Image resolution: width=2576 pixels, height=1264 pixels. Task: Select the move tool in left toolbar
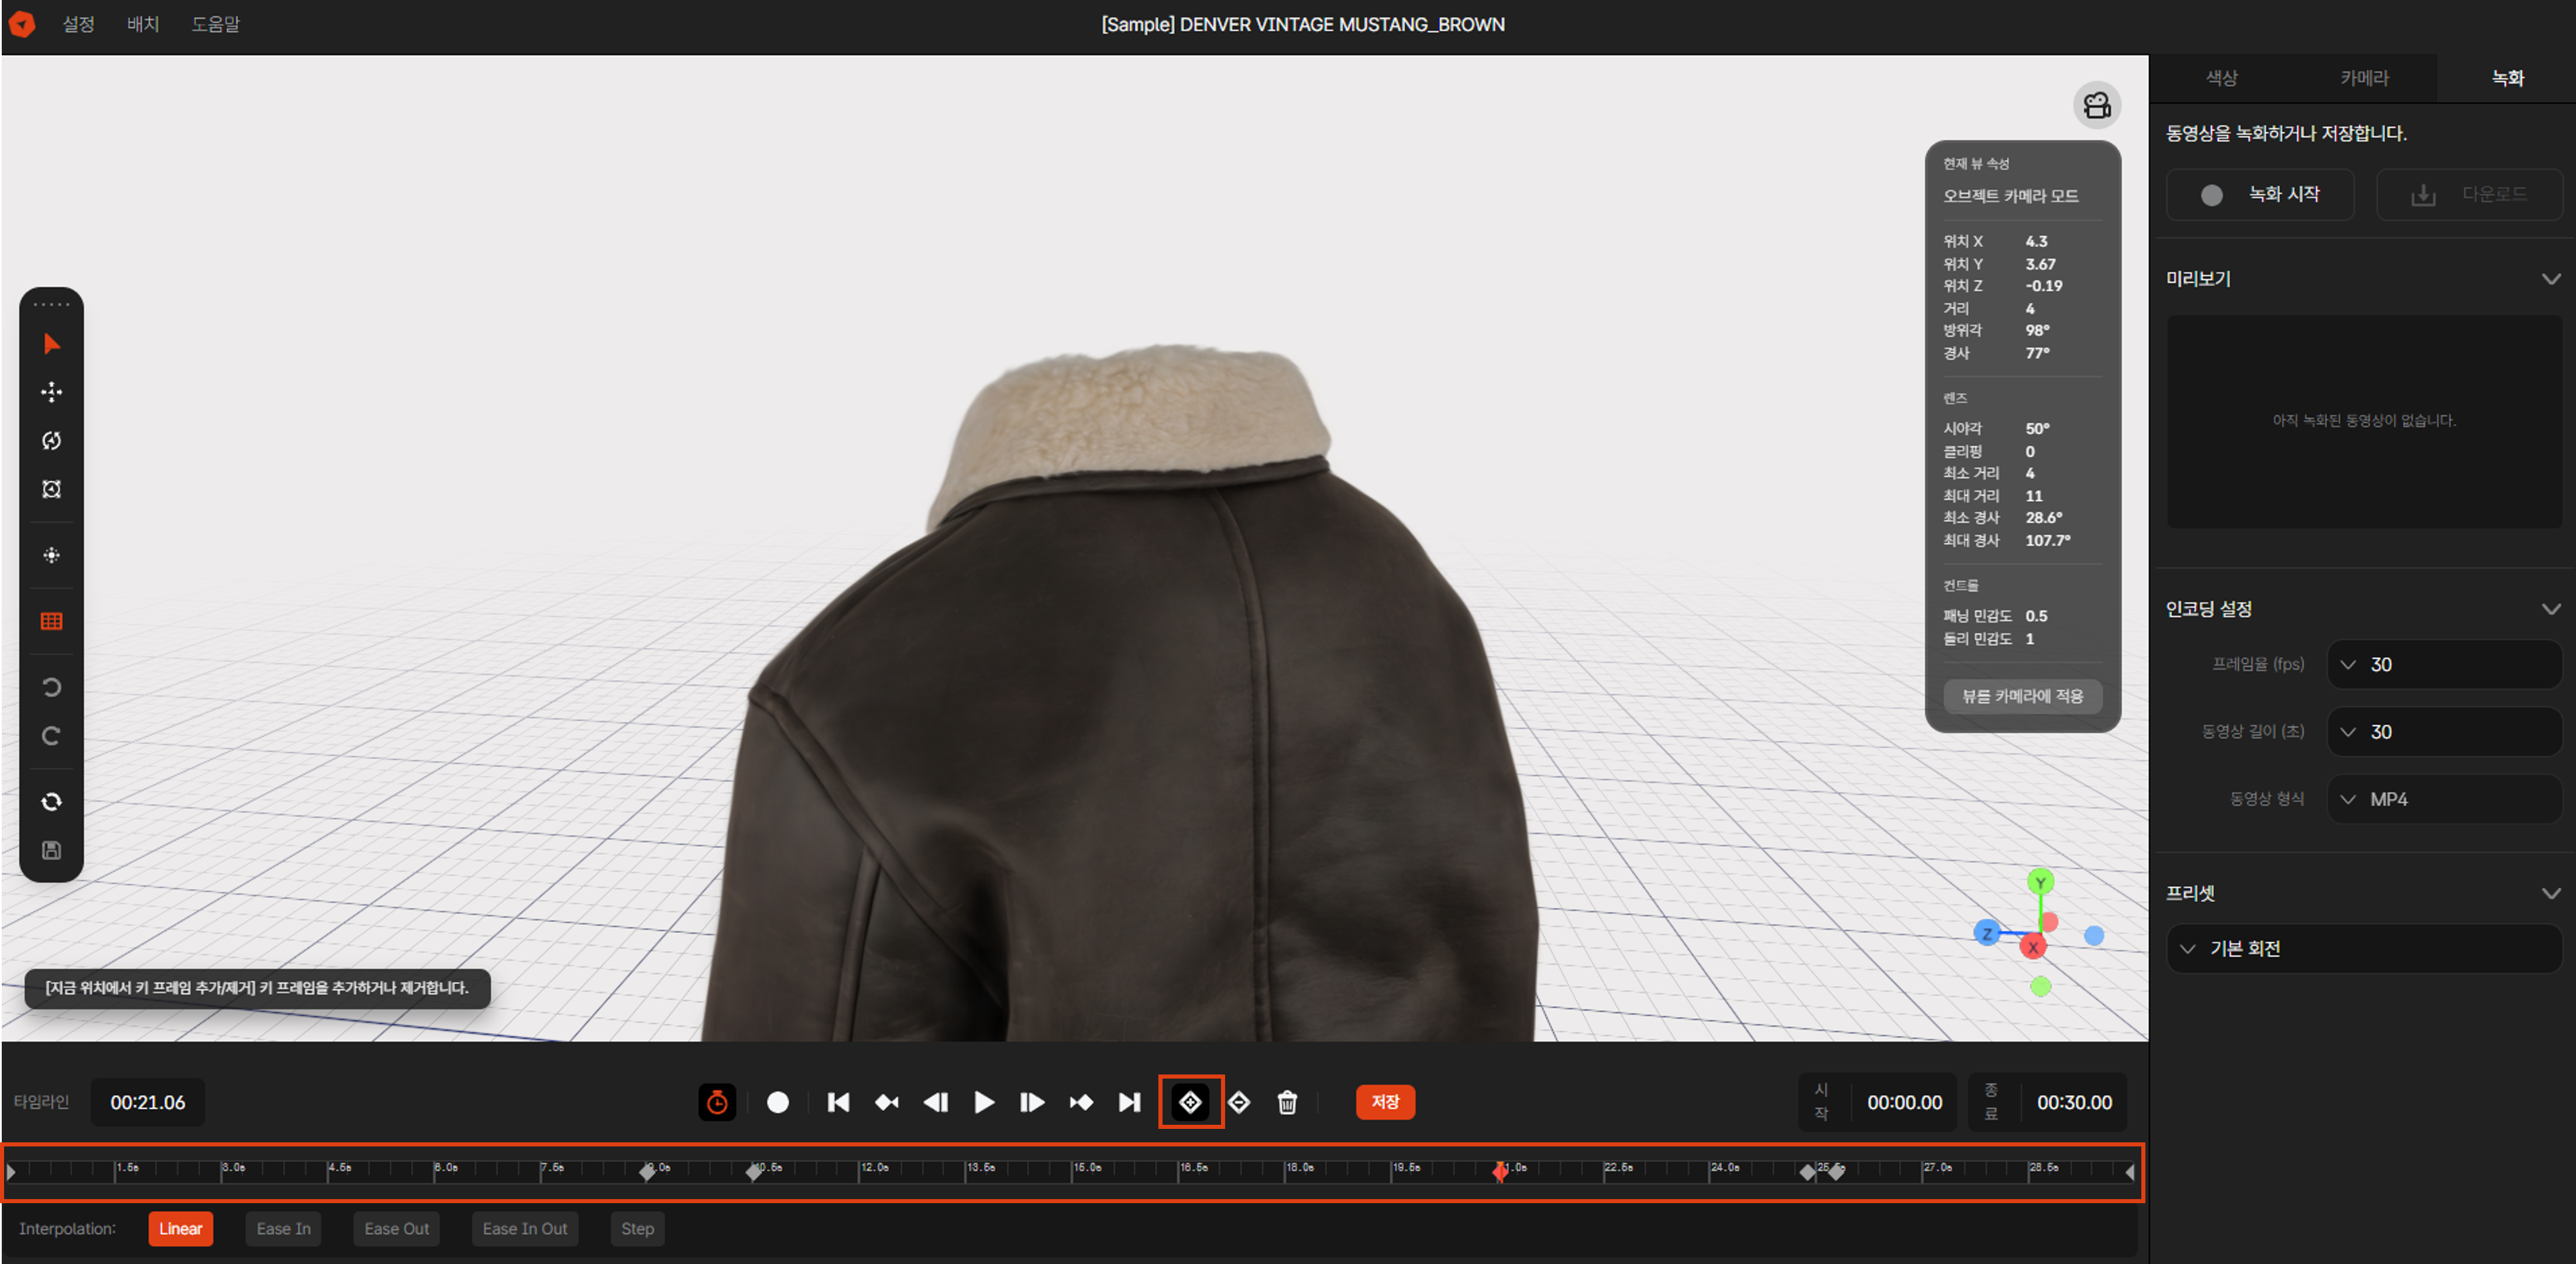click(x=51, y=392)
